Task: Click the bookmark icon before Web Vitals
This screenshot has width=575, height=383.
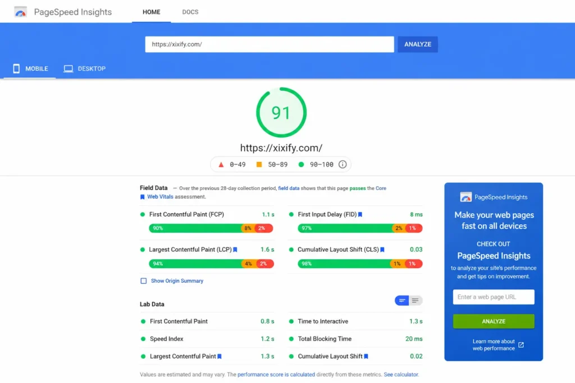Action: (x=142, y=197)
